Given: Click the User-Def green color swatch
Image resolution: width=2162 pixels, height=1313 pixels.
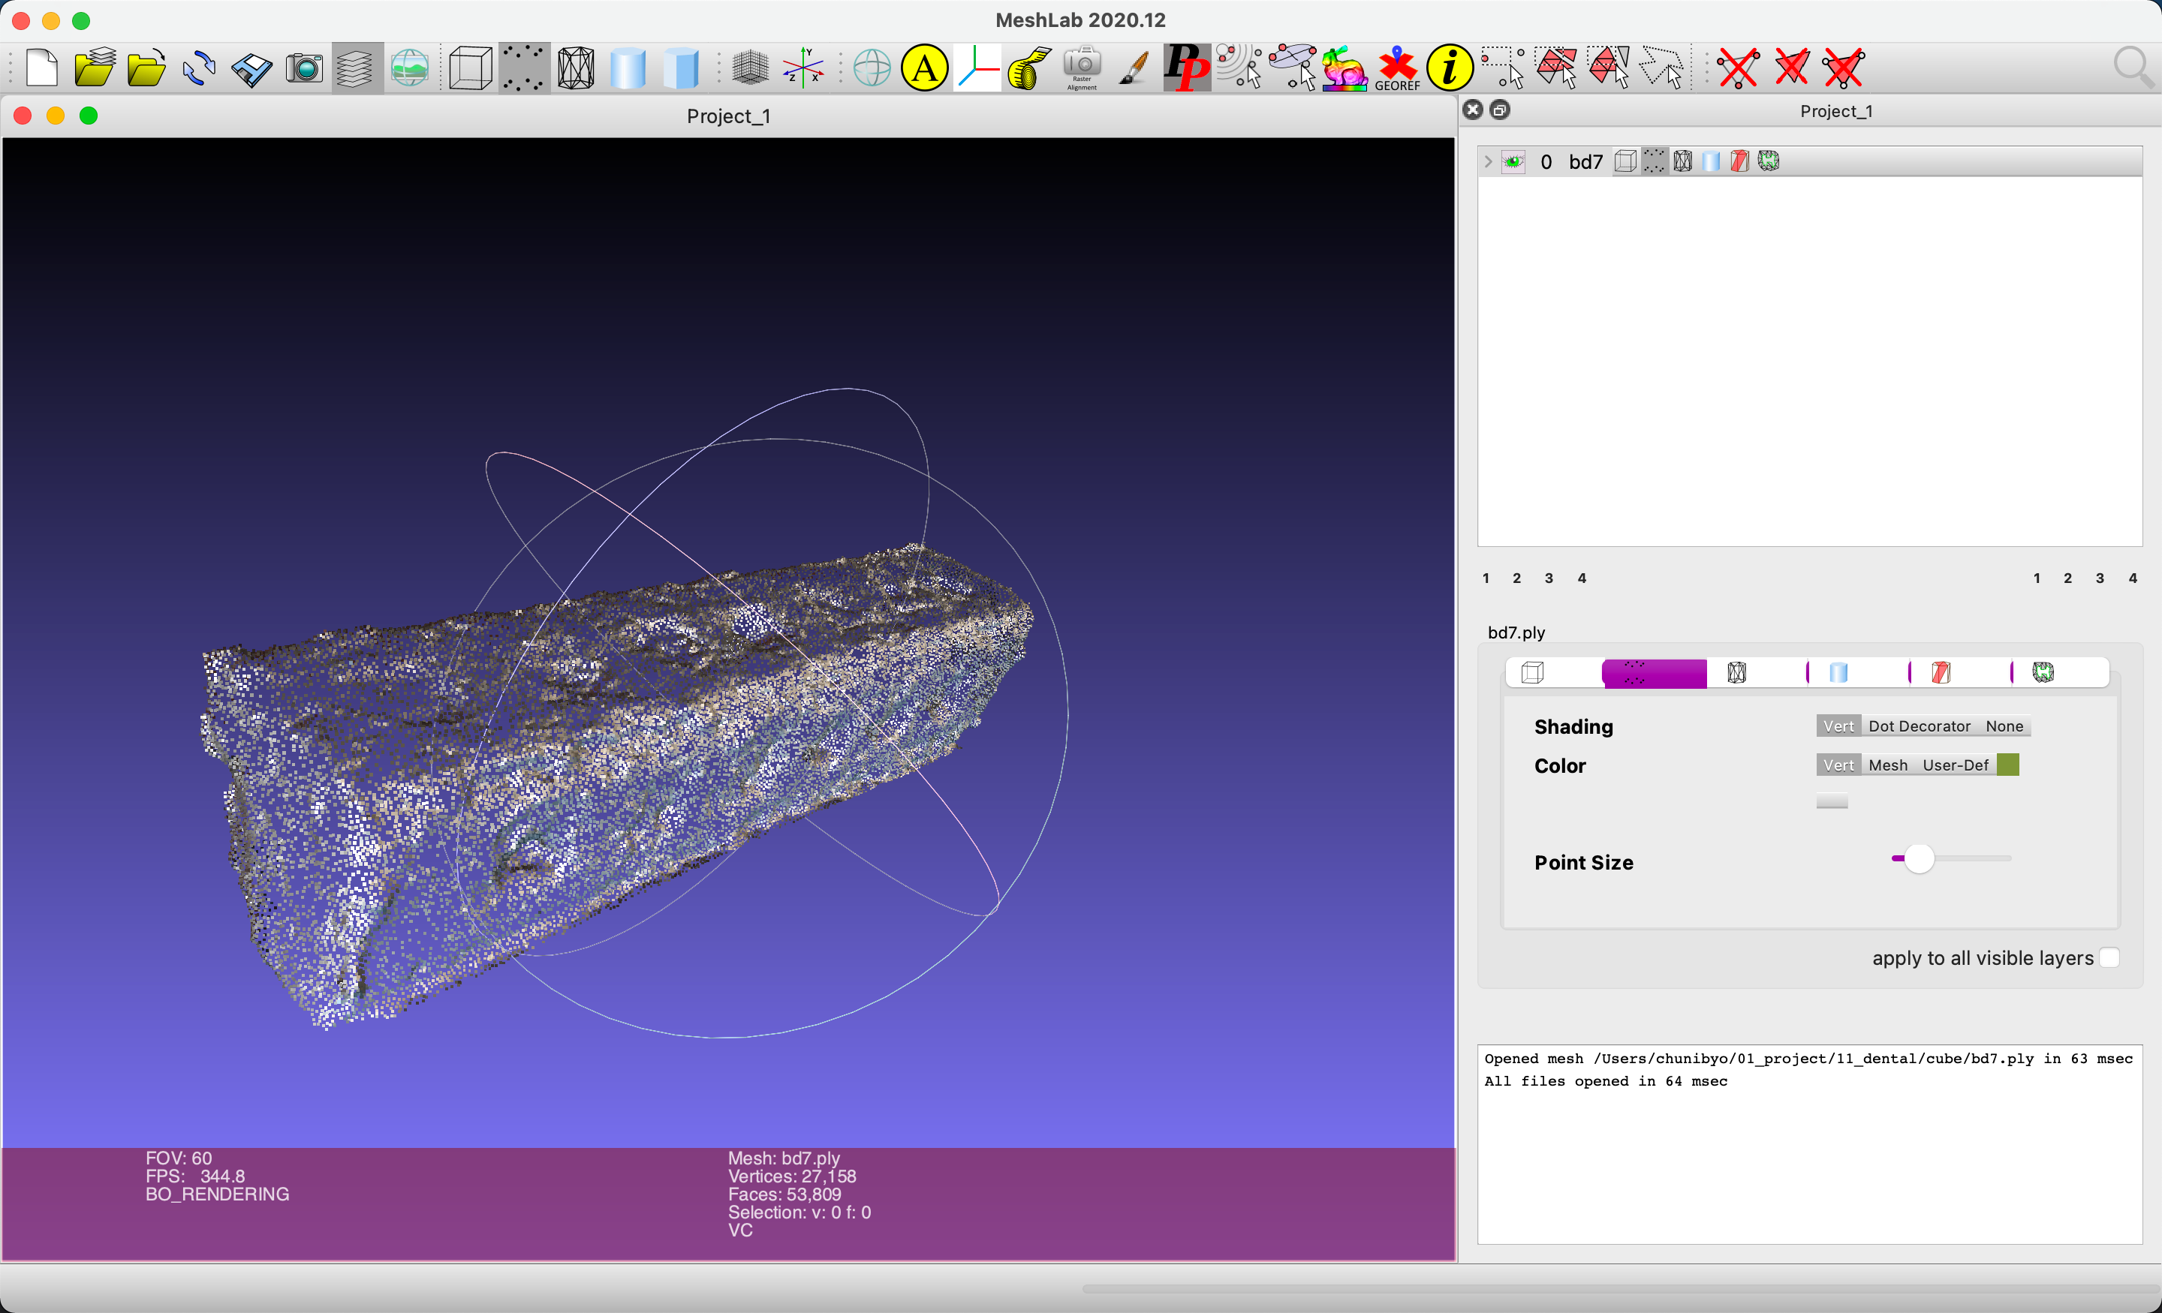Looking at the screenshot, I should click(2007, 765).
